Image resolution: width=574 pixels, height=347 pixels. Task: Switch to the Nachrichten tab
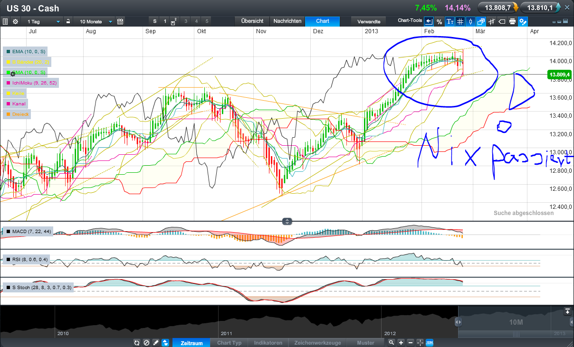pos(287,21)
